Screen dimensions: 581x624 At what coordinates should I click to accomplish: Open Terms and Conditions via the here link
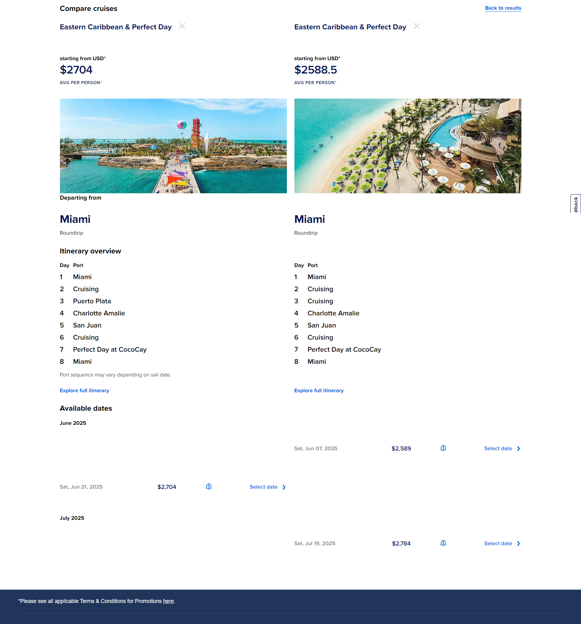tap(168, 601)
